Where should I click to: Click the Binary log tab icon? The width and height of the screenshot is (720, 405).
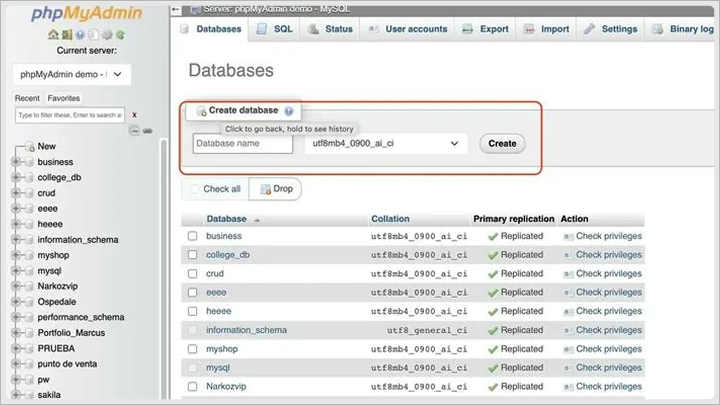pyautogui.click(x=658, y=29)
